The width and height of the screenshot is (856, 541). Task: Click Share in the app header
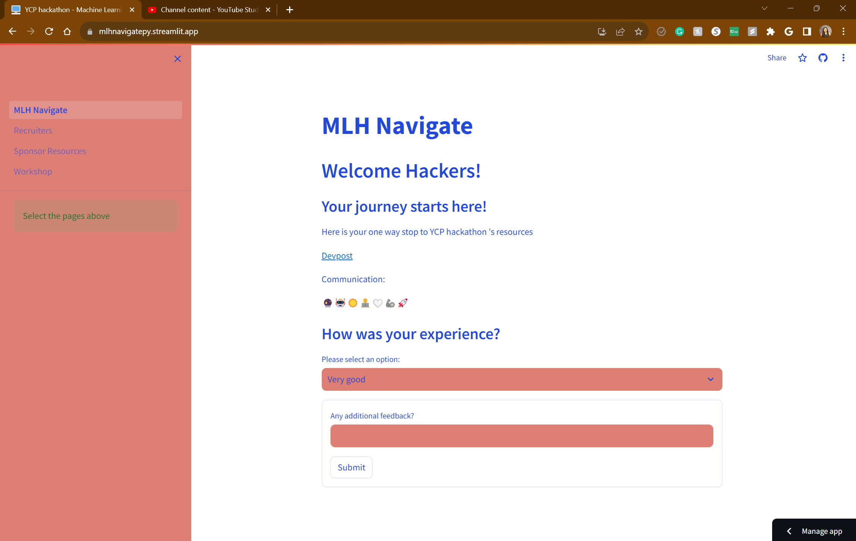coord(776,58)
